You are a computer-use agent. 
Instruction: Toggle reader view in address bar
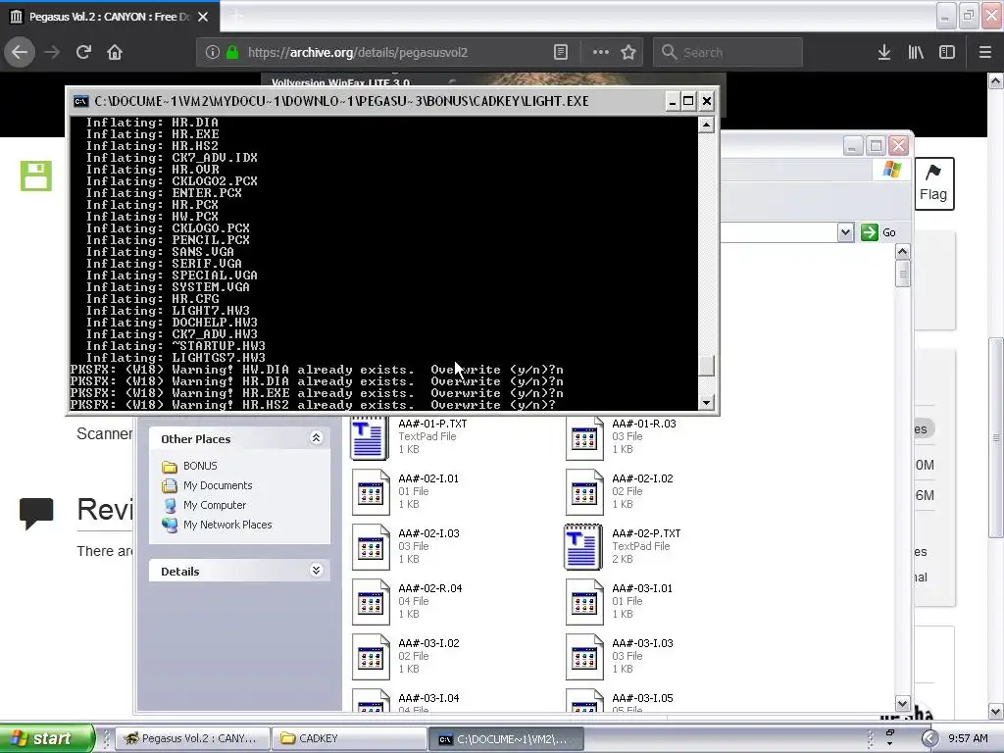pos(560,52)
